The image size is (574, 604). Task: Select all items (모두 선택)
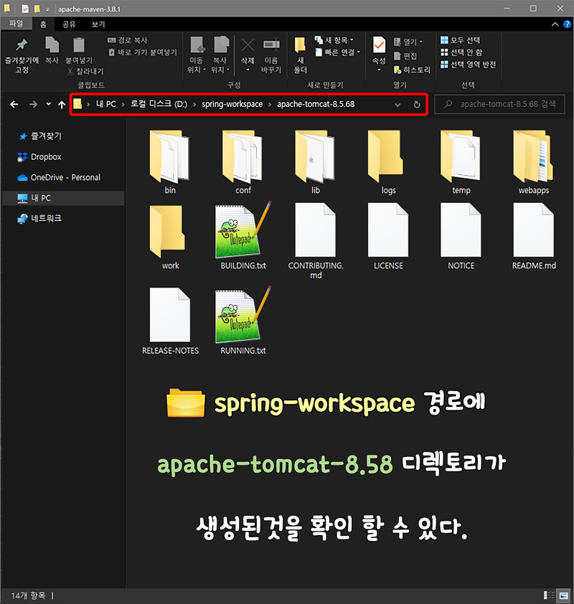click(461, 40)
